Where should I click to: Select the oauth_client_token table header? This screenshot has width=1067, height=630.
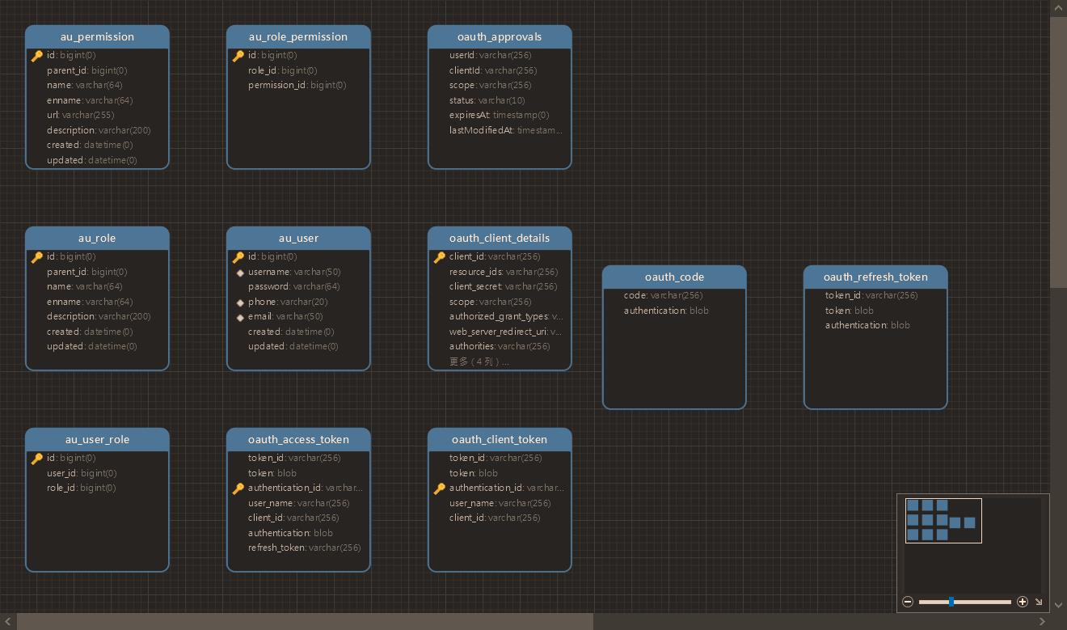[500, 439]
